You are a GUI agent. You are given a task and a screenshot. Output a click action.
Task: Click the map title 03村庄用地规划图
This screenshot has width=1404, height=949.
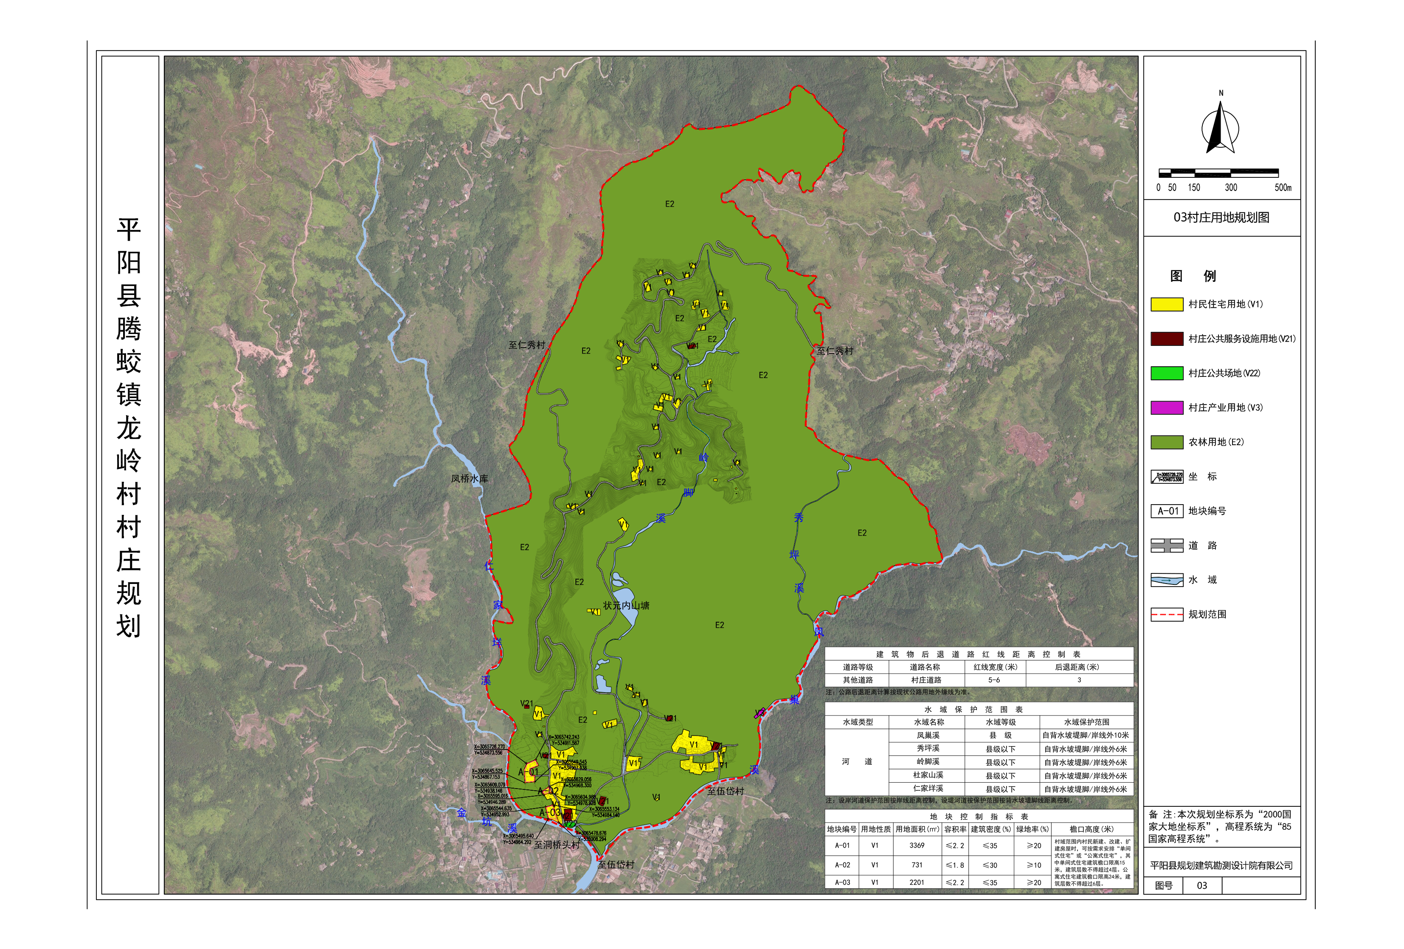[1221, 217]
